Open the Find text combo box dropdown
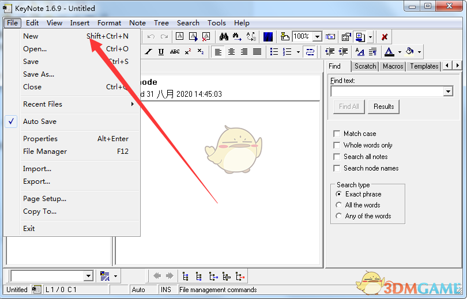This screenshot has height=299, width=467. (448, 92)
